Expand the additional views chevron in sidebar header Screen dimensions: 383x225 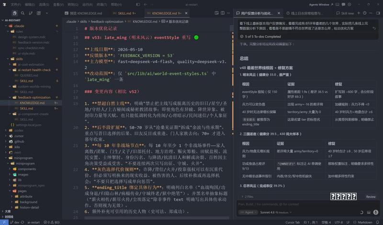point(47,13)
